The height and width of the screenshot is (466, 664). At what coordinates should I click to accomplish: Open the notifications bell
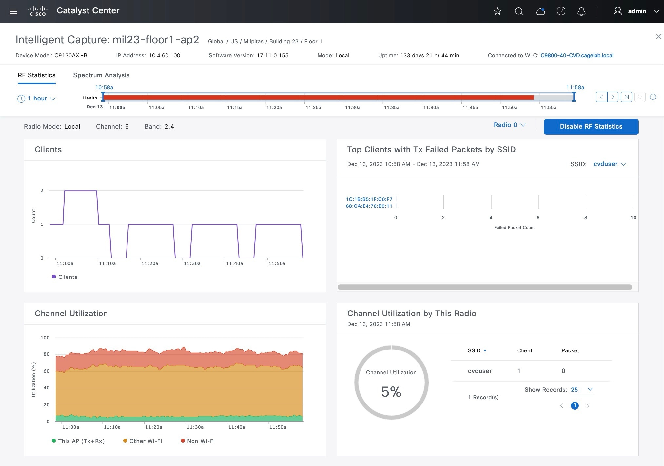pyautogui.click(x=581, y=11)
